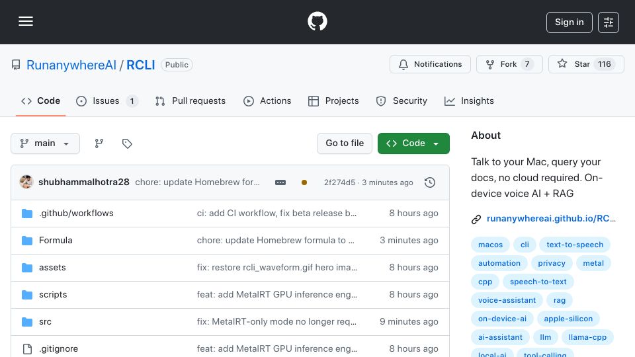Click the Sign in button

[x=569, y=22]
